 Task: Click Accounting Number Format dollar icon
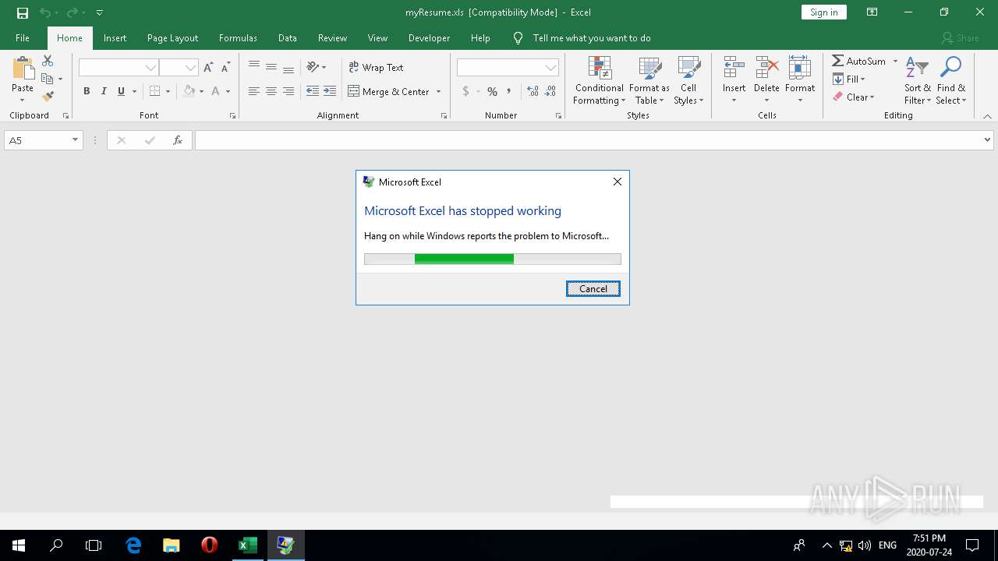466,91
